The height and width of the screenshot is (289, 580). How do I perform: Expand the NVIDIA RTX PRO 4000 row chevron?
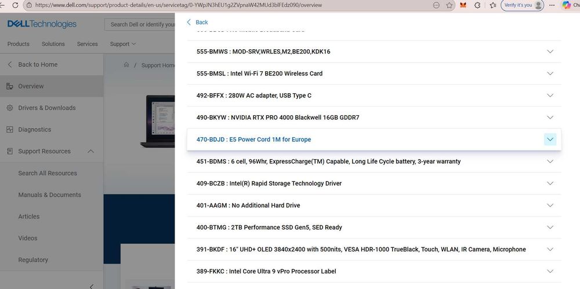(x=550, y=118)
